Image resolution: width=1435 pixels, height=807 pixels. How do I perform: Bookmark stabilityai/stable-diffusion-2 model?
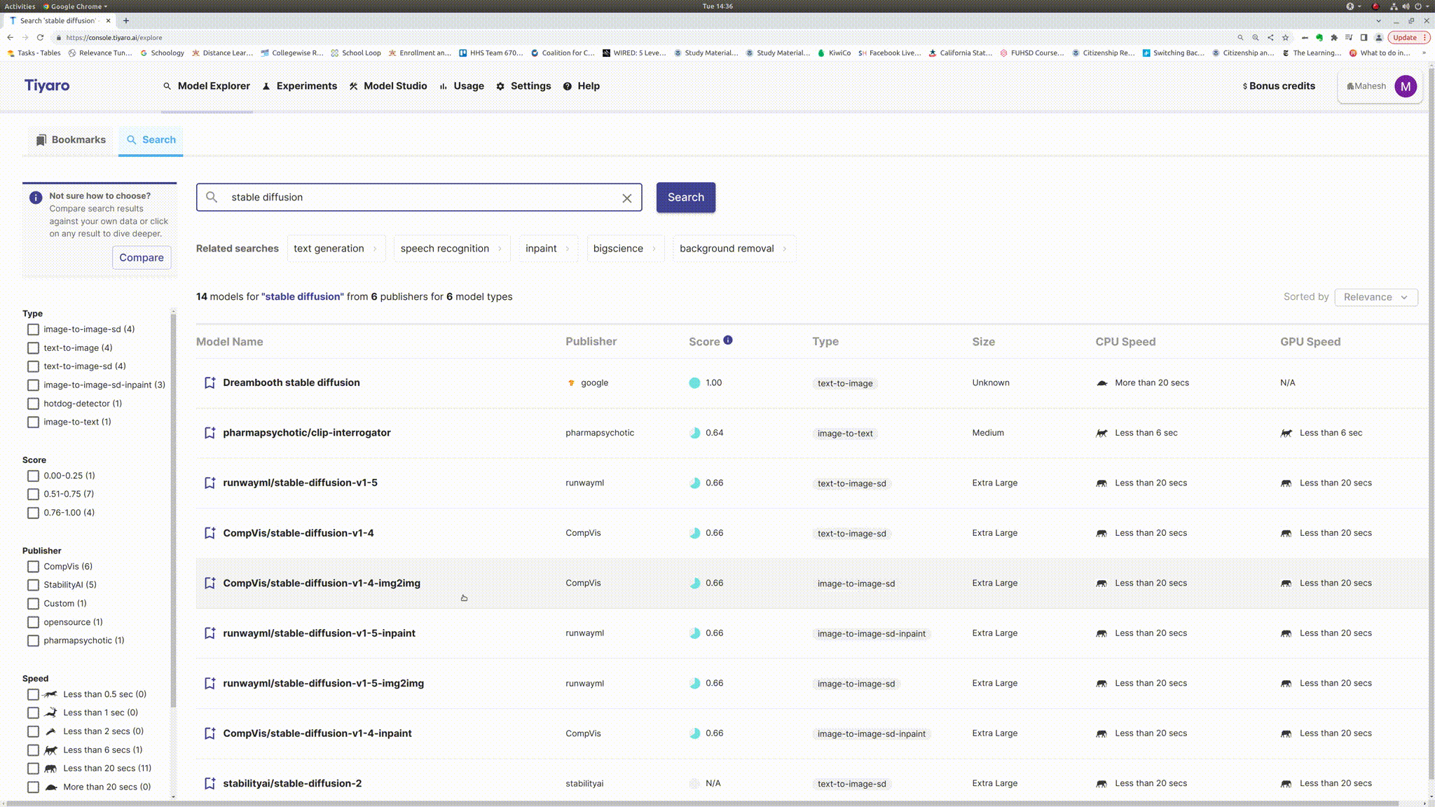[210, 783]
